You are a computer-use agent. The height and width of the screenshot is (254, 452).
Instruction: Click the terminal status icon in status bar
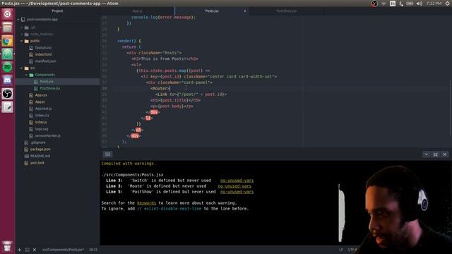pos(27,250)
